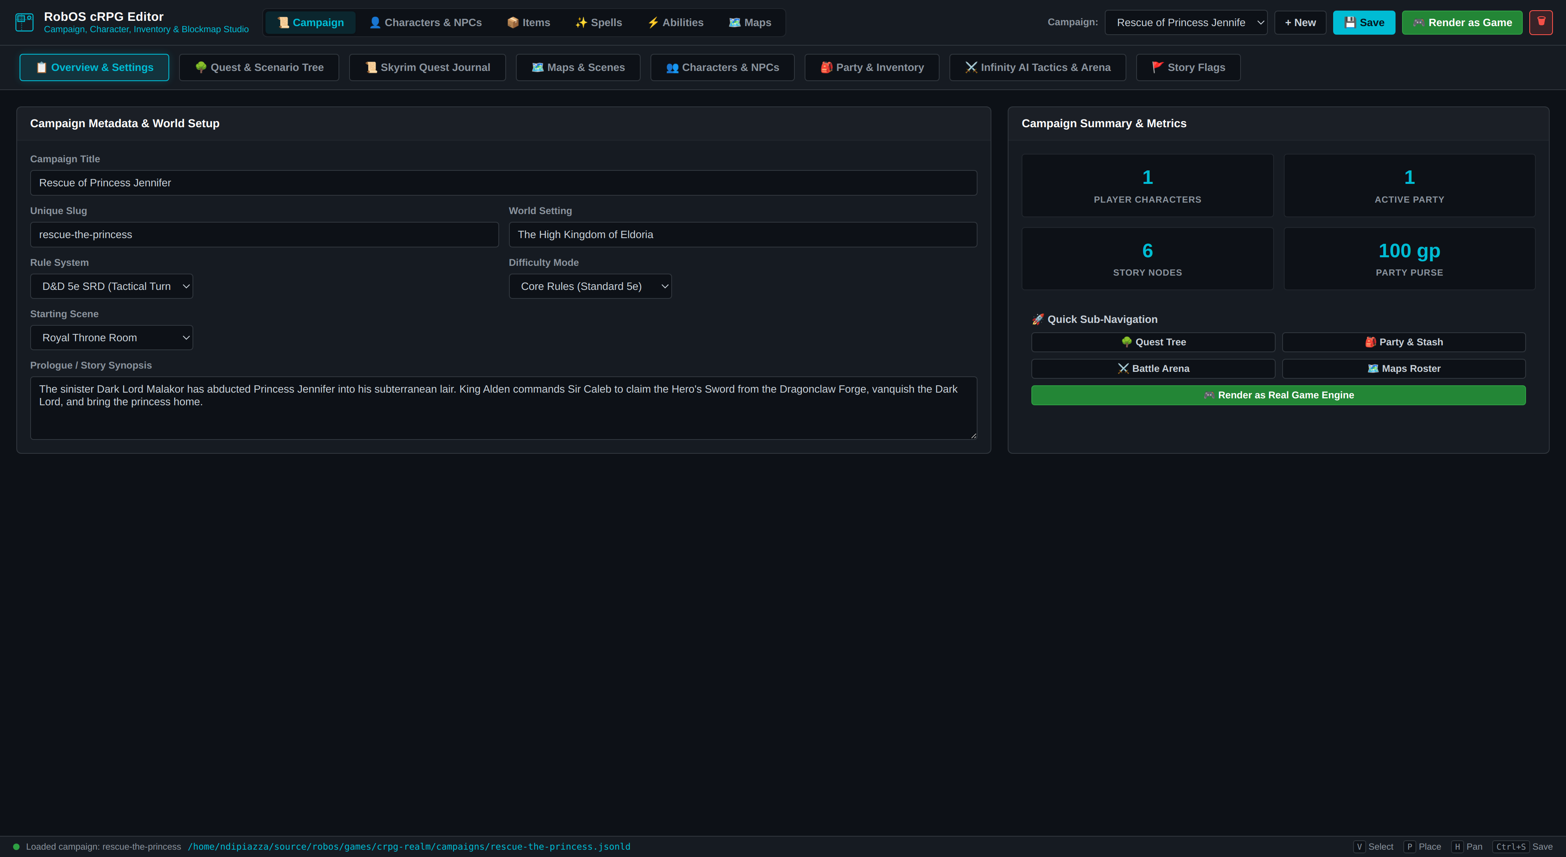Click the 100 gp Party Purse card
Screen dimensions: 1566x857
(x=1409, y=259)
